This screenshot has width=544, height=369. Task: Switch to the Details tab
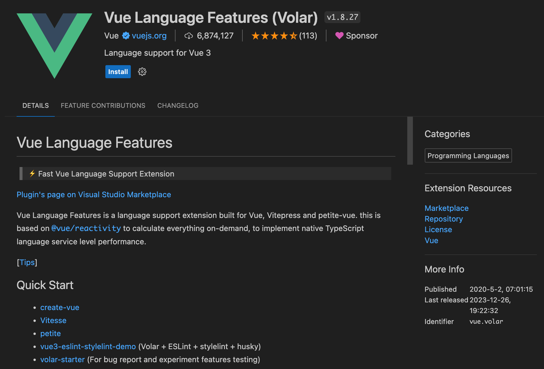(36, 106)
